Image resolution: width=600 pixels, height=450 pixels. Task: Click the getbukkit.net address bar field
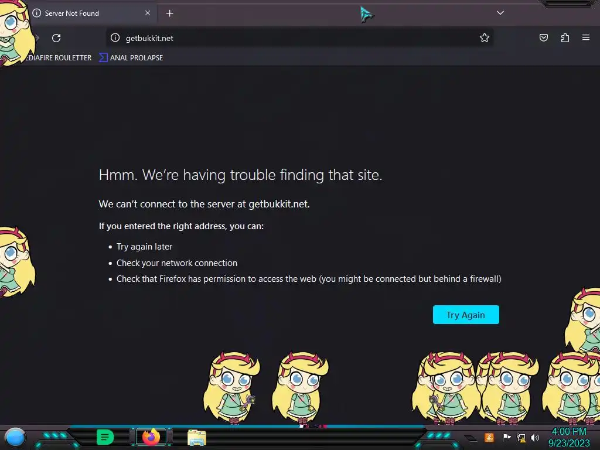pyautogui.click(x=299, y=38)
